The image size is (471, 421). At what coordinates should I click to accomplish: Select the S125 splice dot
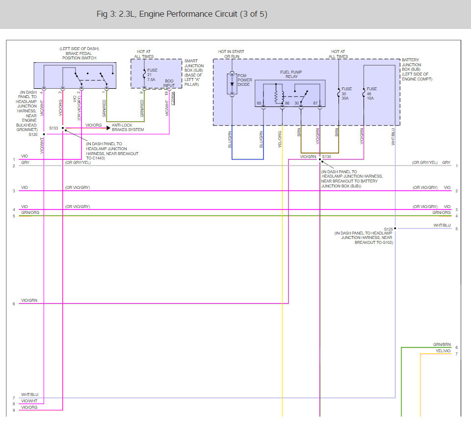(395, 228)
